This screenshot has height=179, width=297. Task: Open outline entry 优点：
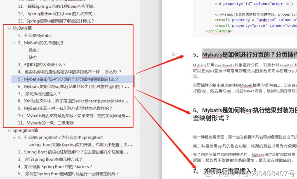pos(34,50)
